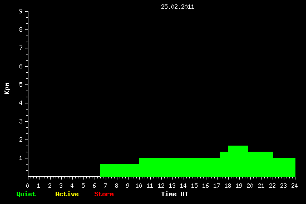
Task: Click the hour 3 tick label
Action: (x=61, y=186)
